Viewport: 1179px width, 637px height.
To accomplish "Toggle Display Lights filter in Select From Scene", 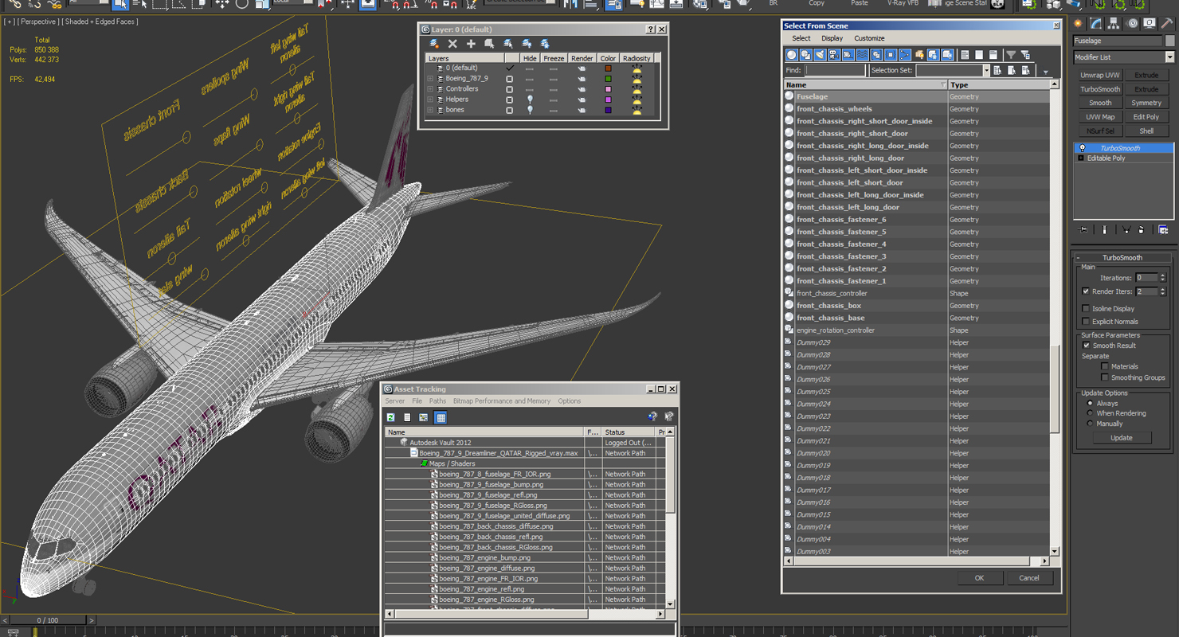I will [x=820, y=55].
